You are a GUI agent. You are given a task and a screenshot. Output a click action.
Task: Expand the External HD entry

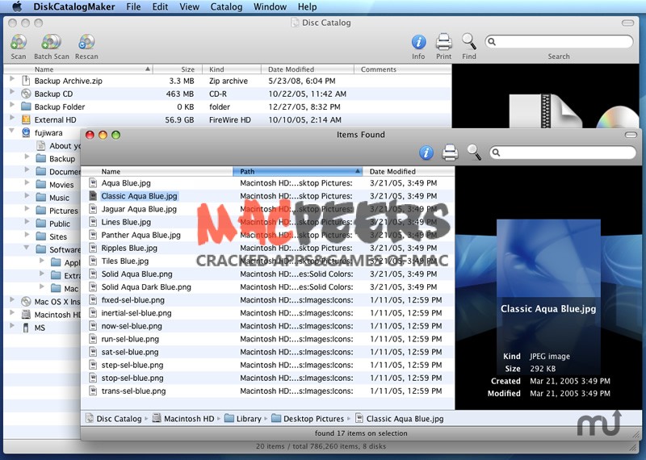pyautogui.click(x=12, y=119)
